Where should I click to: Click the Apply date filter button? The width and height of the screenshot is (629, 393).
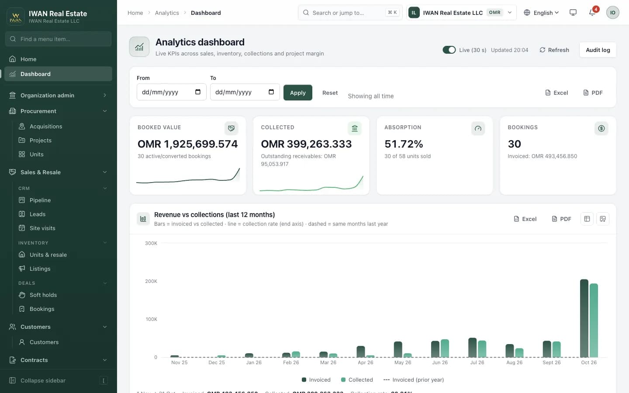coord(298,93)
